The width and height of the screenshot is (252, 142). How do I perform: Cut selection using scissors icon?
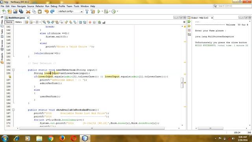pyautogui.click(x=28, y=11)
